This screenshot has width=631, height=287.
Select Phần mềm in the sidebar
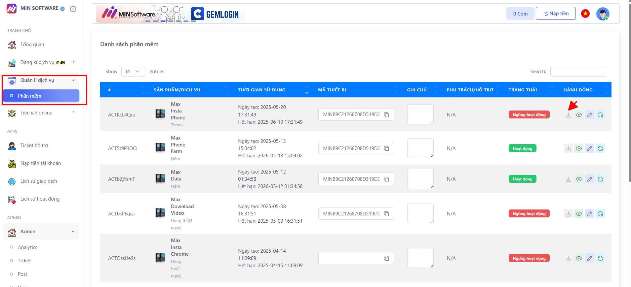[41, 96]
